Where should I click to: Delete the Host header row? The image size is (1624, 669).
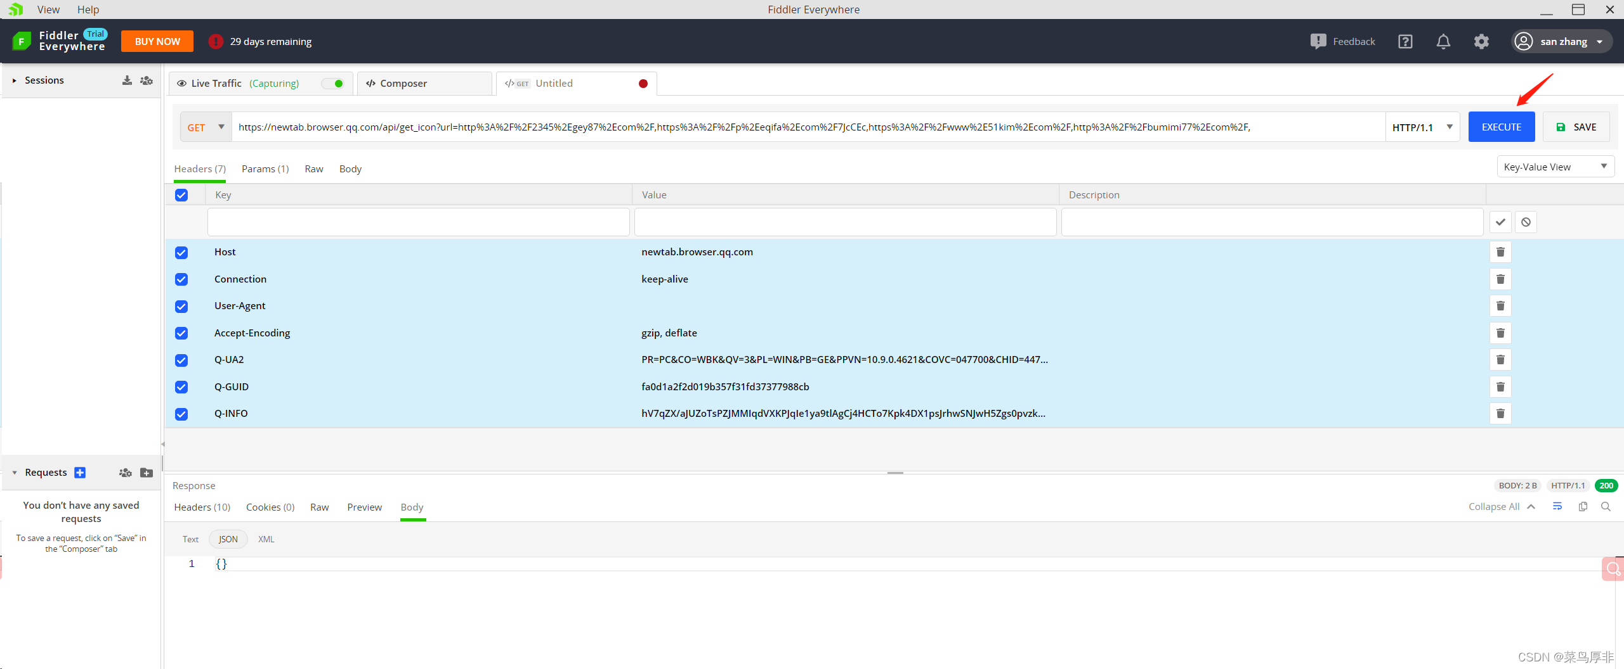[1500, 252]
